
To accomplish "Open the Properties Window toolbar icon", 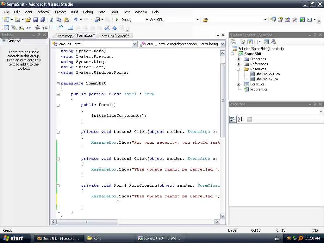I will [x=280, y=20].
